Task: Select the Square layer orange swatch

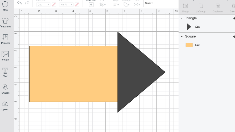Action: 189,45
